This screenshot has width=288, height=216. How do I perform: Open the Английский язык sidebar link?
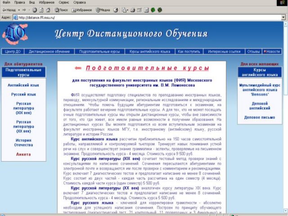[23, 85]
